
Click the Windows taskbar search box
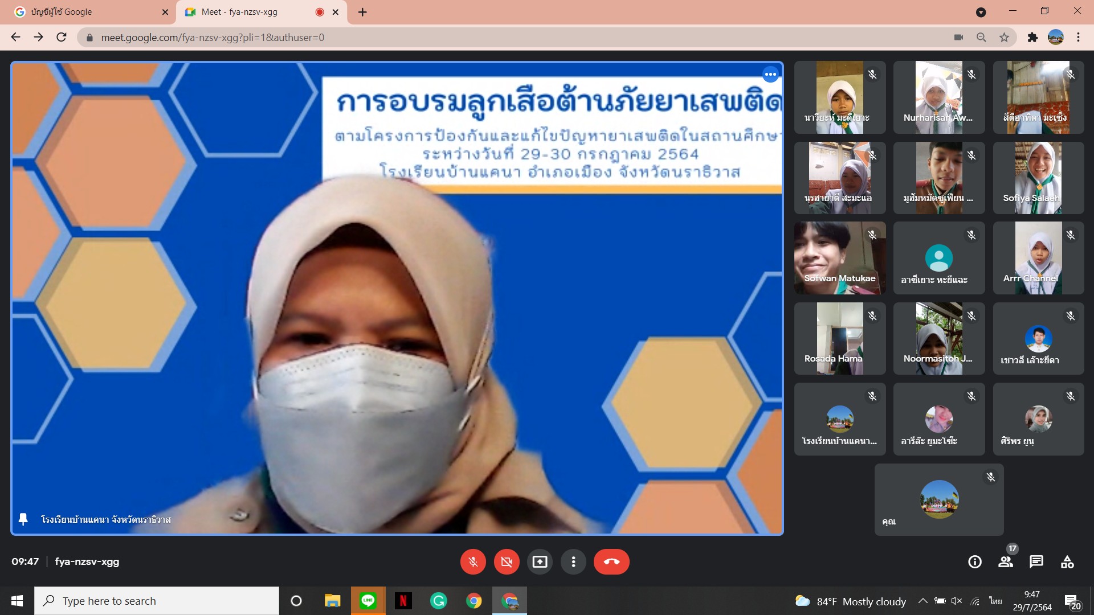[x=157, y=601]
